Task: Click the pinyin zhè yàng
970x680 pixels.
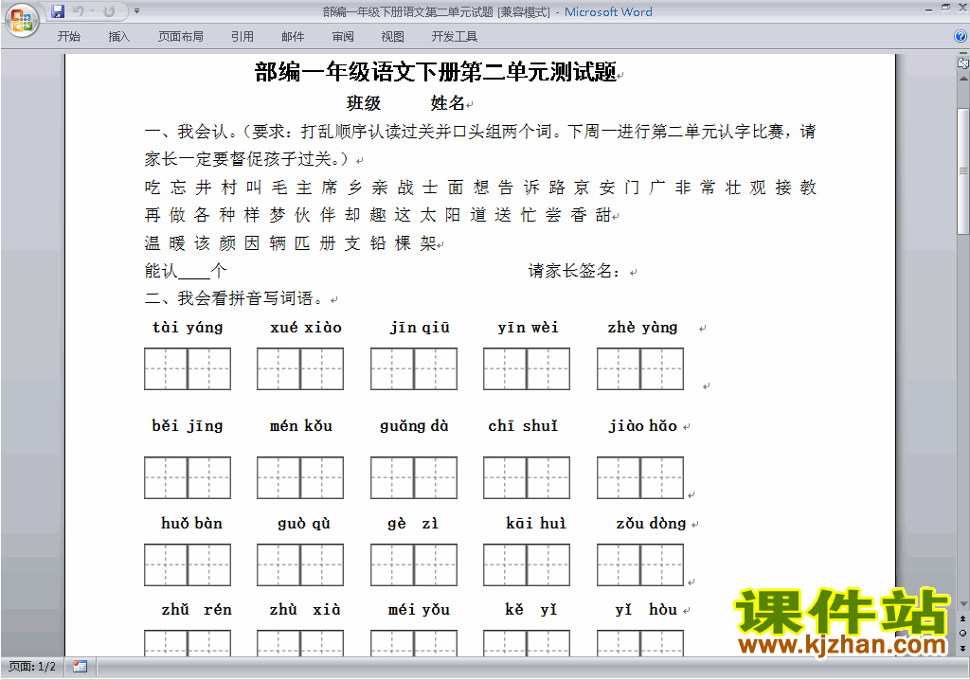Action: click(643, 328)
